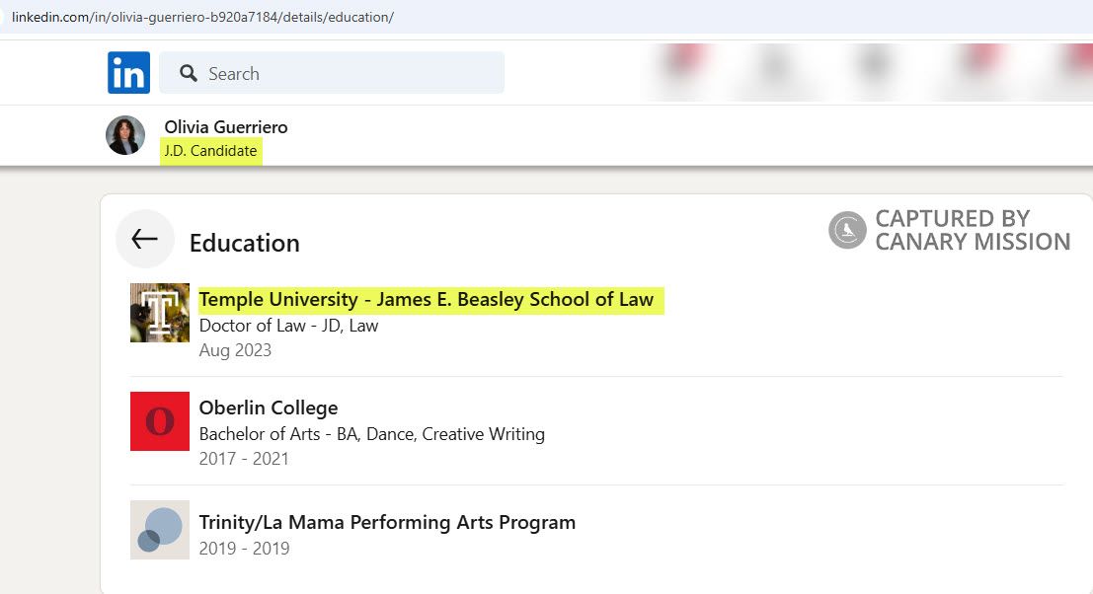1093x594 pixels.
Task: Click the back arrow beside Education
Action: point(144,239)
